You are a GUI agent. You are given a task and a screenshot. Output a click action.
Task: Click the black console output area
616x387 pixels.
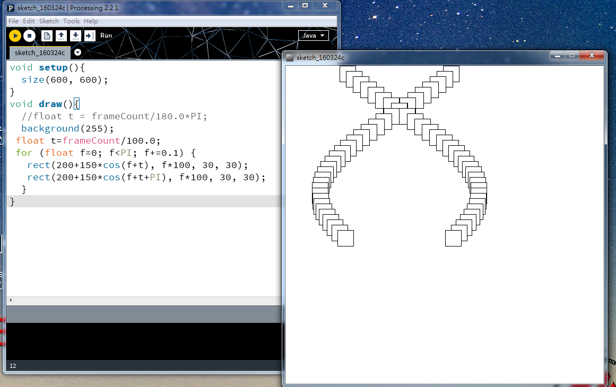tap(144, 341)
